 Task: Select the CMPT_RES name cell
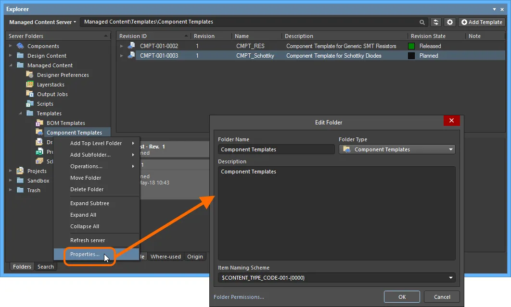(x=250, y=46)
